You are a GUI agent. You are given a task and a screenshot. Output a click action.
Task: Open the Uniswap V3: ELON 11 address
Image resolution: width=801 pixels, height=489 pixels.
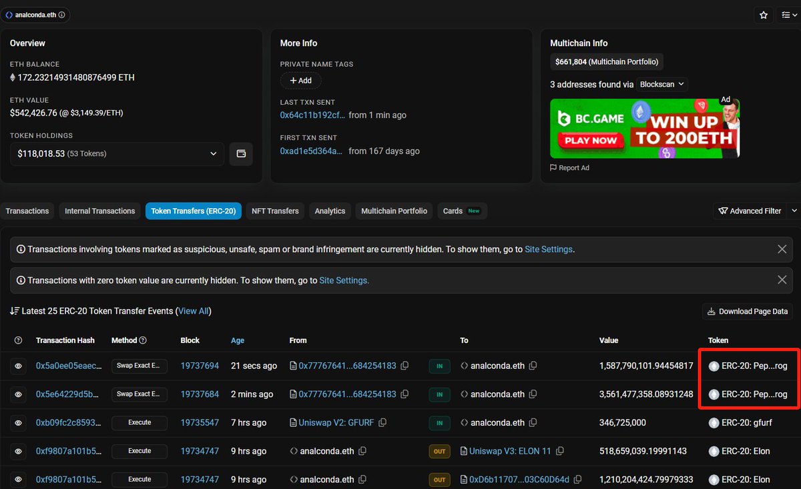510,452
